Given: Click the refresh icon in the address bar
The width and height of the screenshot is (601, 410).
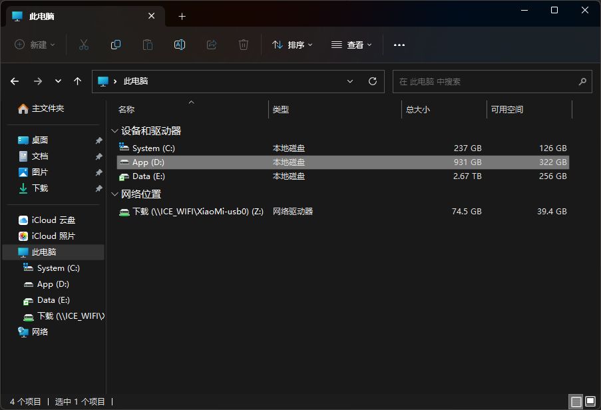Looking at the screenshot, I should click(x=372, y=81).
